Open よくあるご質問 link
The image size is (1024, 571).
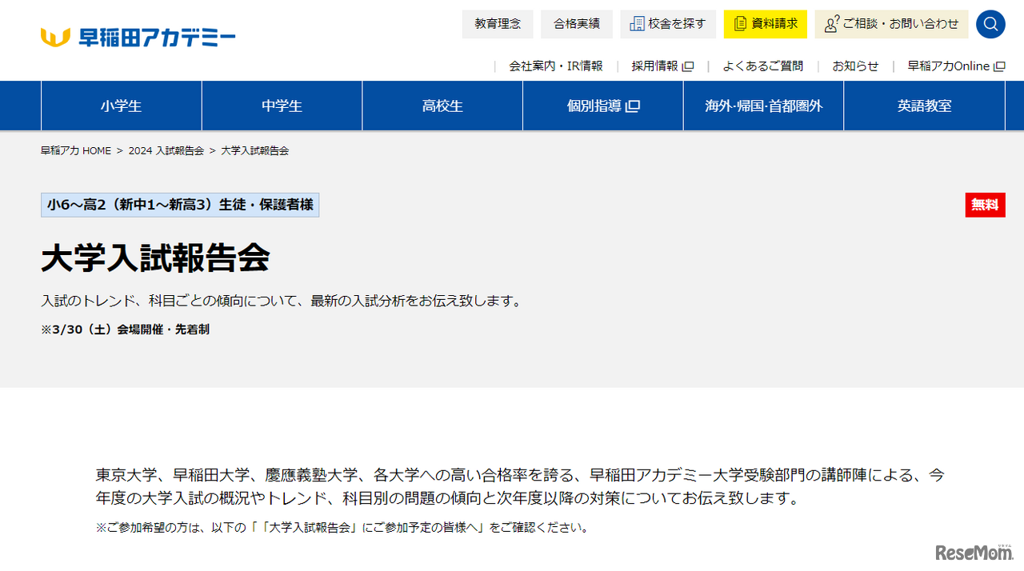click(x=762, y=66)
